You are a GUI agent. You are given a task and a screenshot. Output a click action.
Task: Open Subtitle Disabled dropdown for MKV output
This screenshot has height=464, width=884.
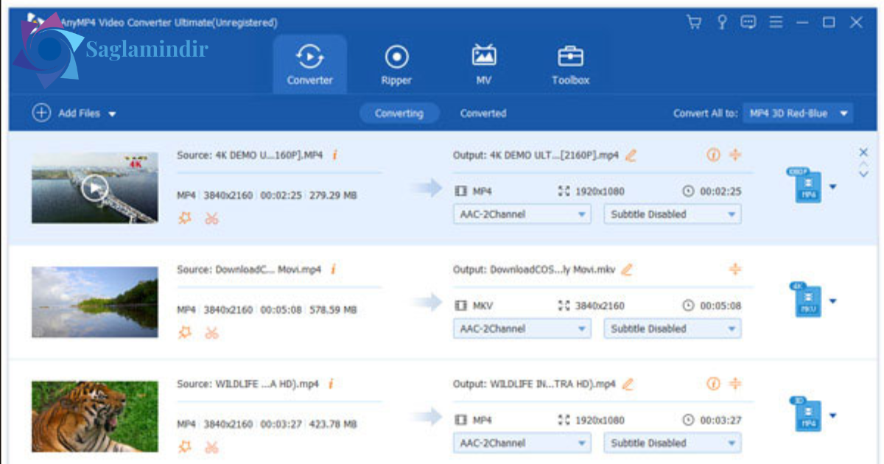tap(673, 328)
